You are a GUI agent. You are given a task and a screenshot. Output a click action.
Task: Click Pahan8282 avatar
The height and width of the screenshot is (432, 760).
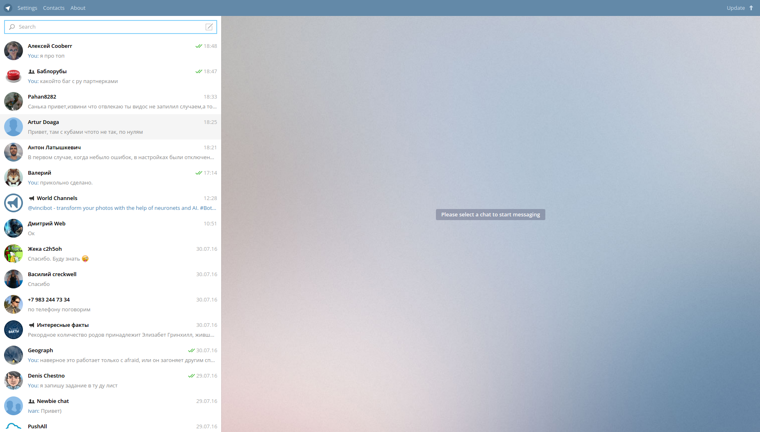pos(14,101)
